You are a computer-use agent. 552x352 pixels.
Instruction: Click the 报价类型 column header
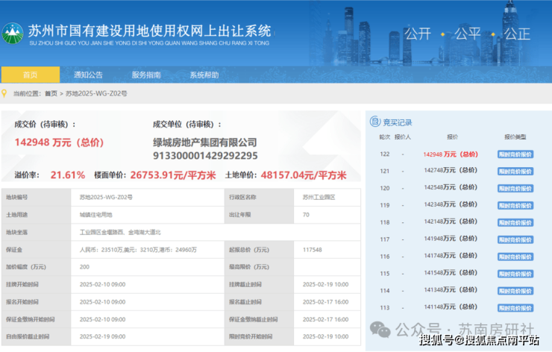pos(515,137)
